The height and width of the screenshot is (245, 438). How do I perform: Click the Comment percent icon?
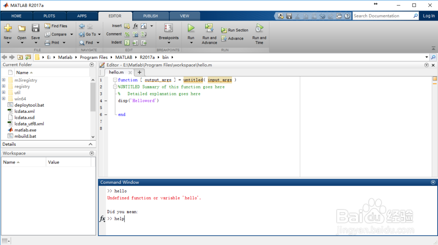coord(127,34)
